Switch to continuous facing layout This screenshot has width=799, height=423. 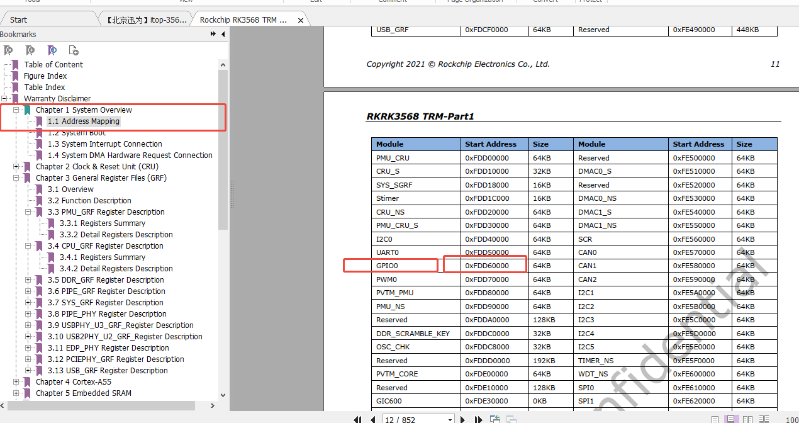pyautogui.click(x=763, y=419)
